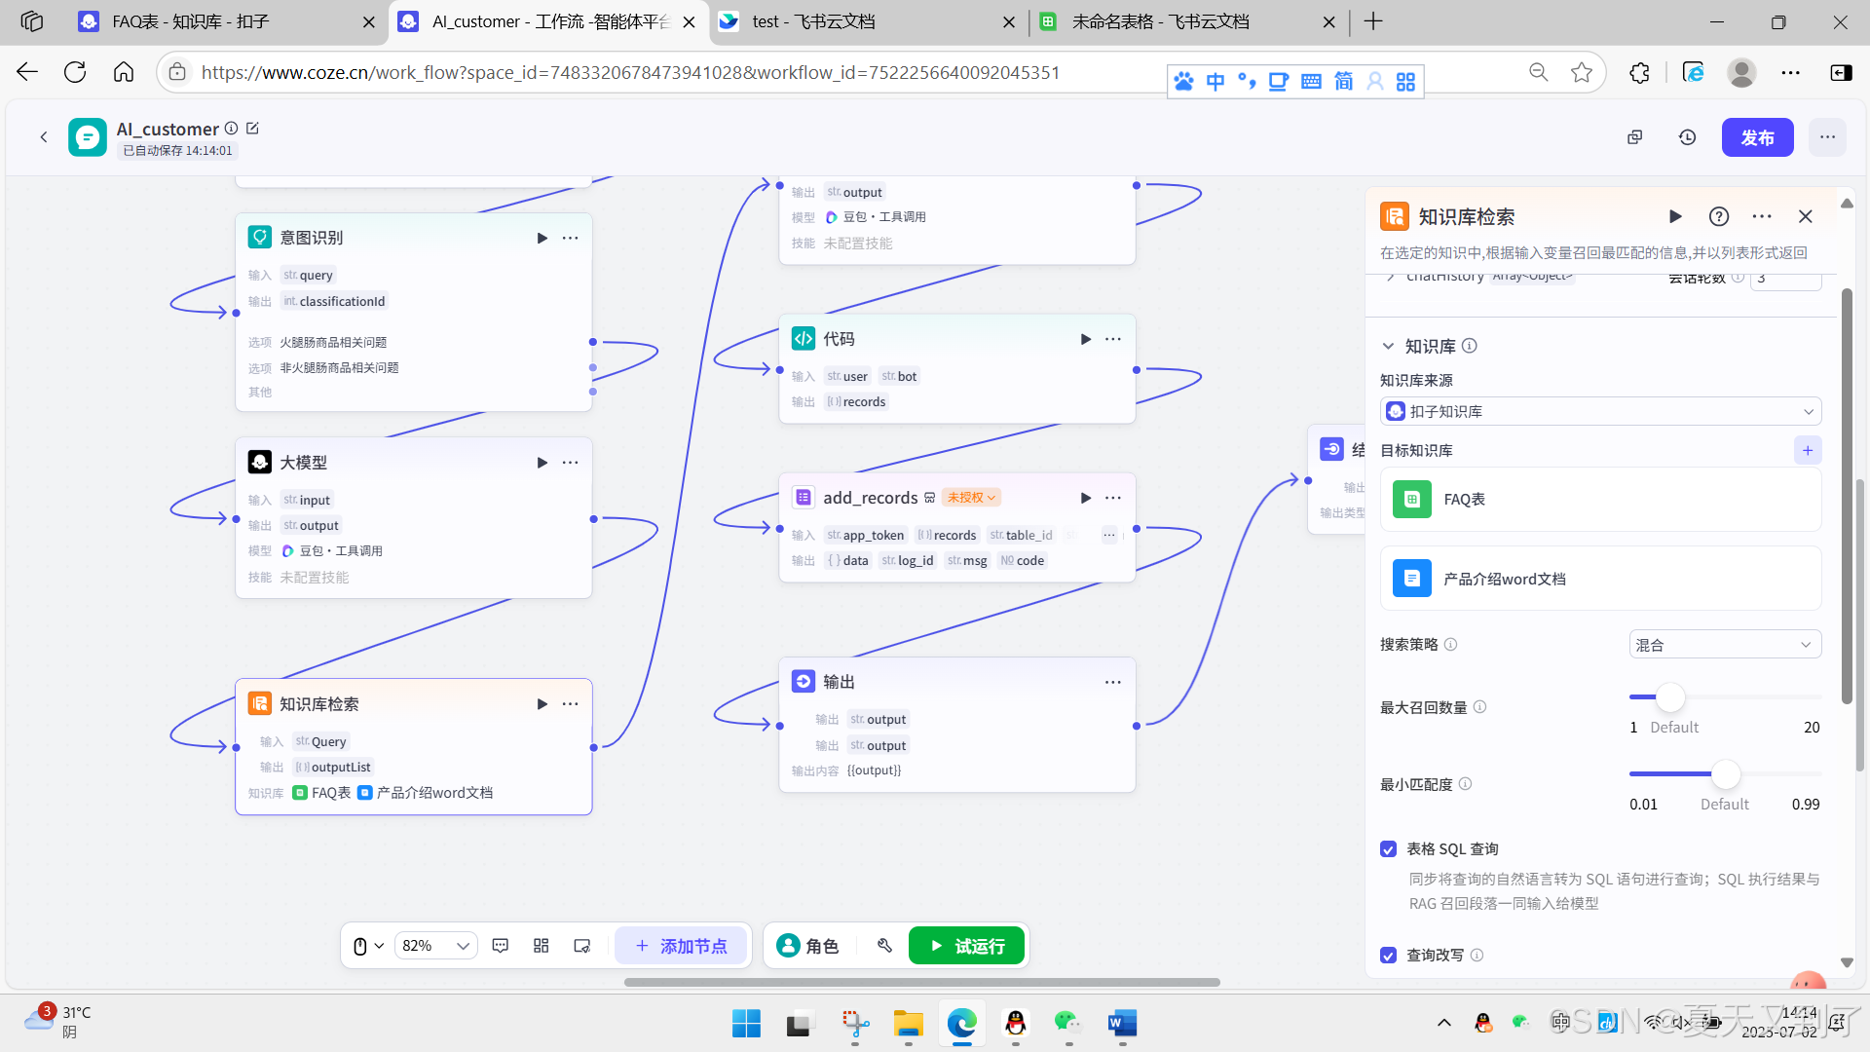Run the 意图识别 node with its play icon
1870x1052 pixels.
point(542,238)
